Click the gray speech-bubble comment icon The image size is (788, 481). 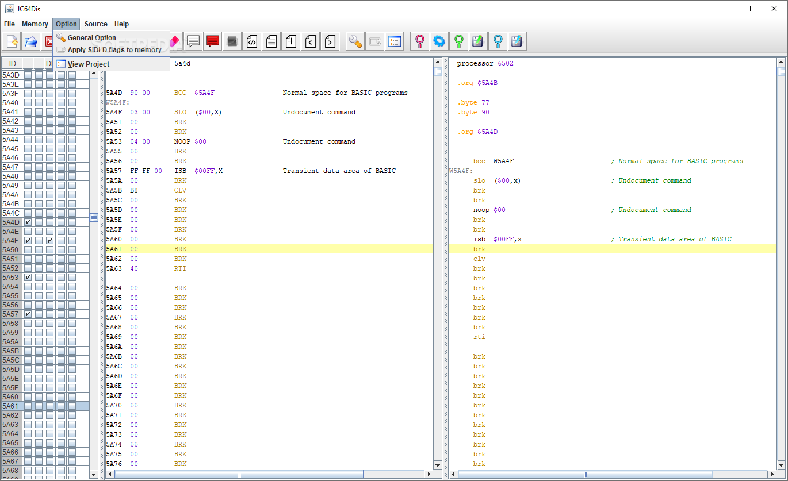[x=193, y=41]
